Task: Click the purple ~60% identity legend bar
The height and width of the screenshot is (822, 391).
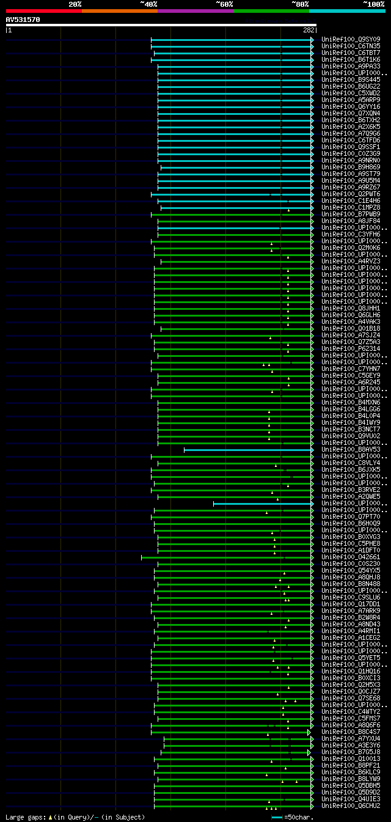Action: coord(195,11)
